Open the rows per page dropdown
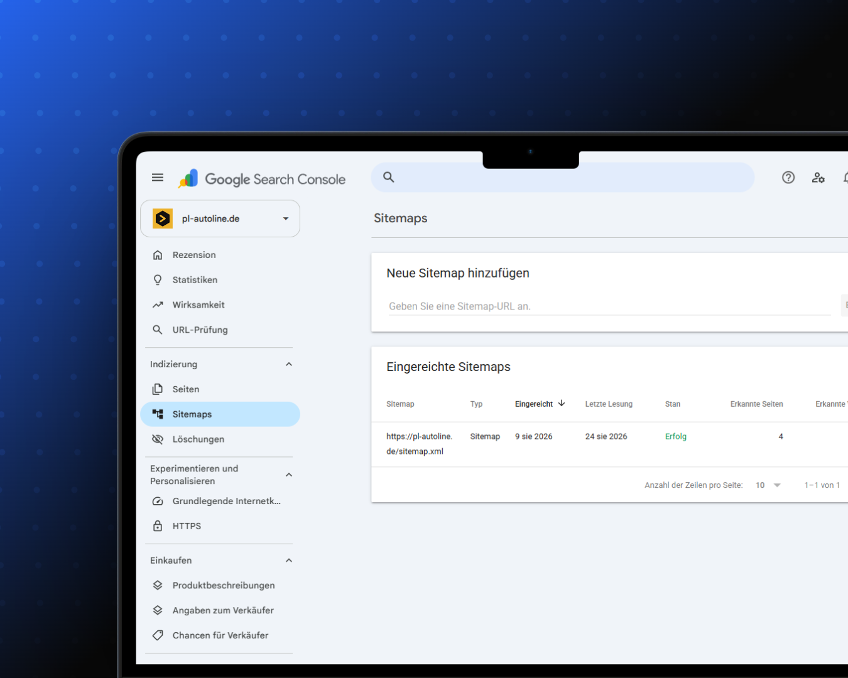This screenshot has height=678, width=848. [768, 485]
